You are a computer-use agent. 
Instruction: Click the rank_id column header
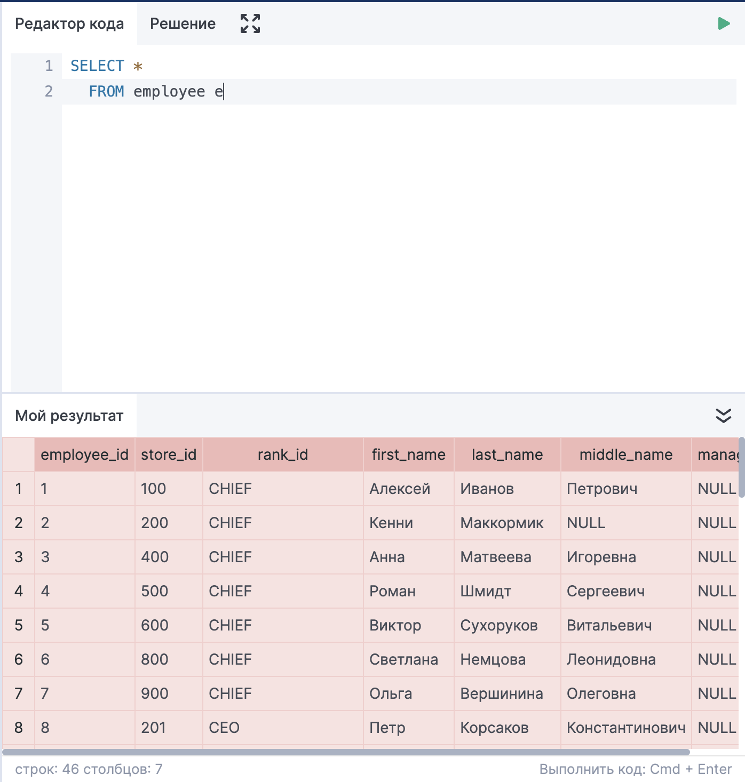[x=282, y=454]
